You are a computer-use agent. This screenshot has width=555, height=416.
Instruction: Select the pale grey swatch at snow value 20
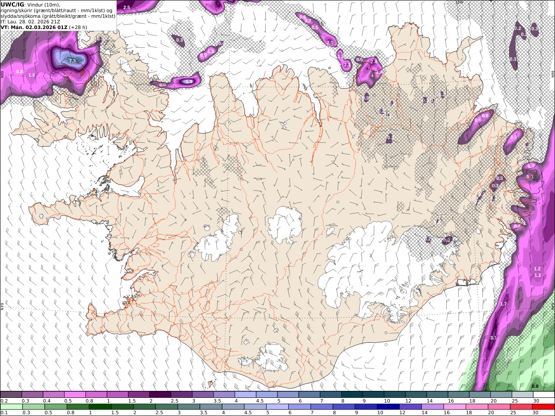click(501, 395)
